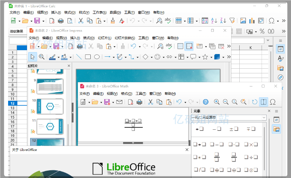
Task: Click percent format icon in Calc
Action: [262, 31]
